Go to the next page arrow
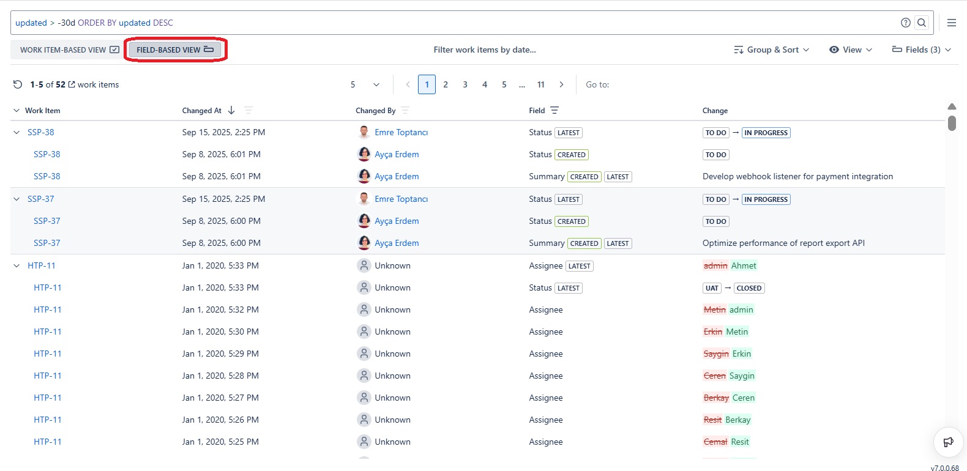967x471 pixels. [x=561, y=84]
